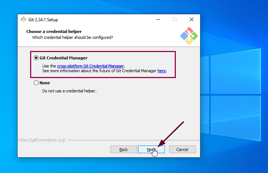Go to the previous page with Back
The width and height of the screenshot is (268, 173).
tap(124, 150)
